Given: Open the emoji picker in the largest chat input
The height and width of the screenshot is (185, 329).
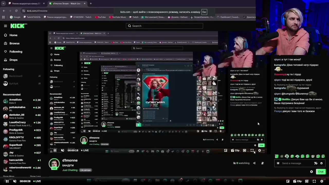Looking at the screenshot, I should tap(321, 163).
